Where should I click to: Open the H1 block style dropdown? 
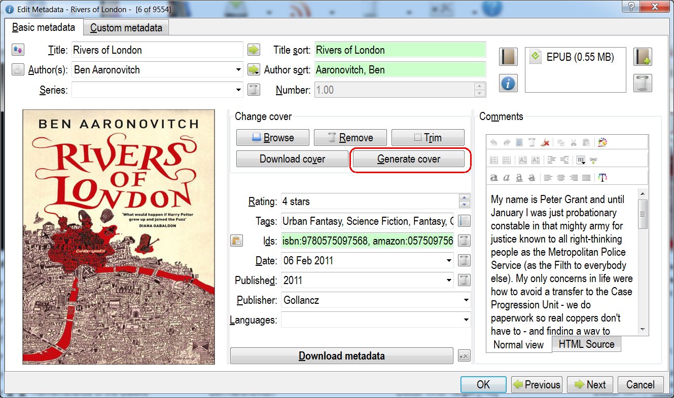(x=581, y=160)
